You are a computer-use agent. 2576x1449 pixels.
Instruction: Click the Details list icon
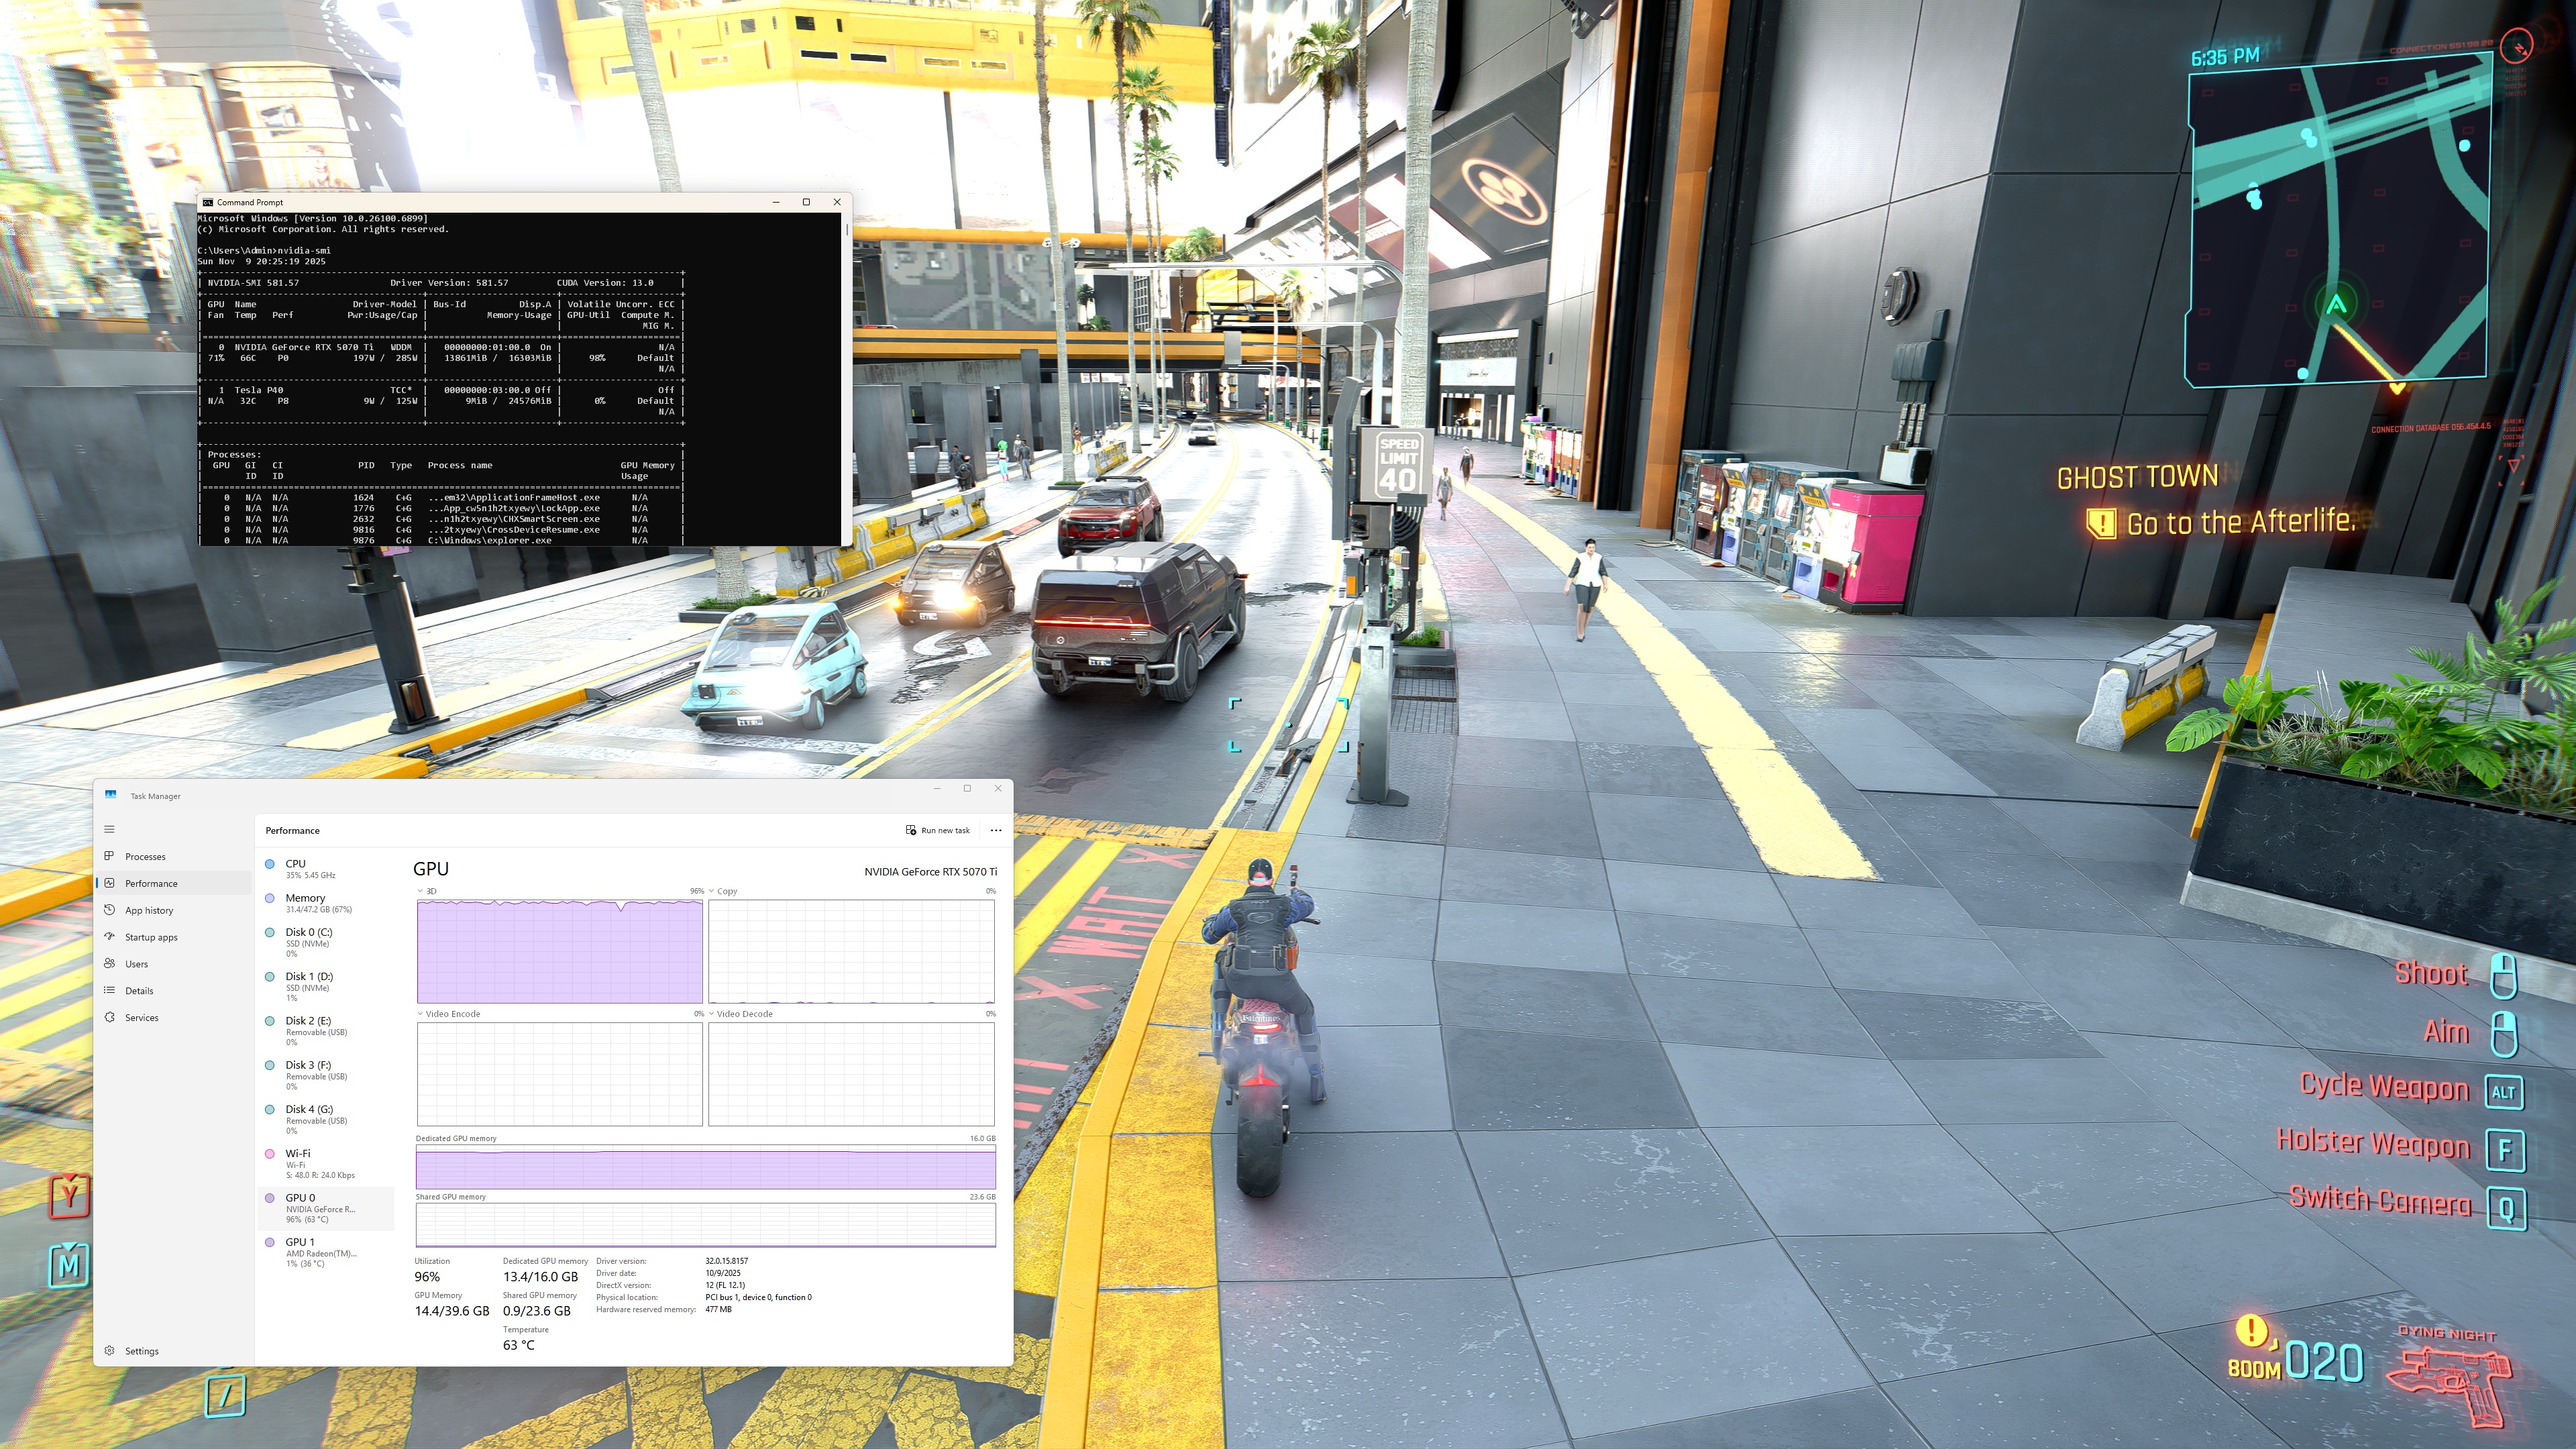pyautogui.click(x=109, y=990)
